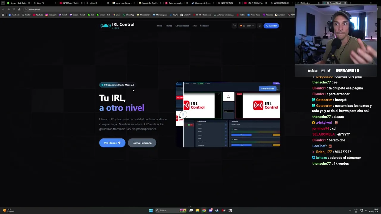Open CS 1.6 | Dashboard bookmark
The image size is (381, 214).
(202, 15)
